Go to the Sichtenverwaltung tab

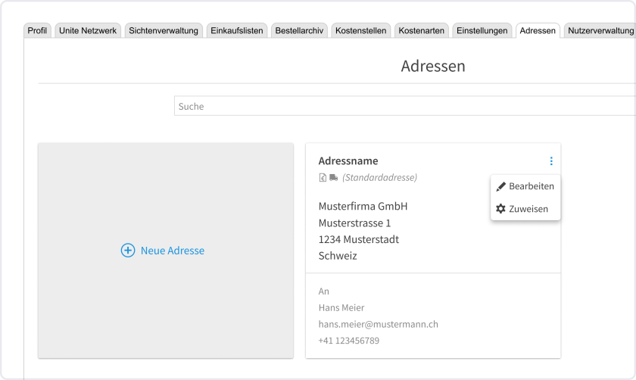(x=164, y=31)
